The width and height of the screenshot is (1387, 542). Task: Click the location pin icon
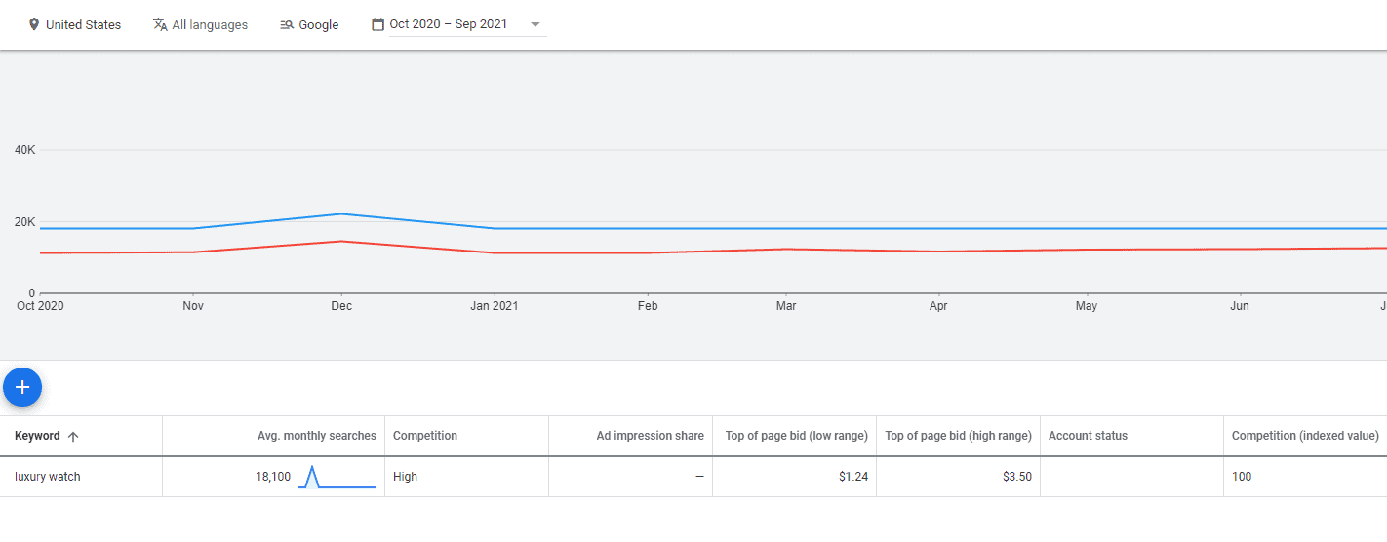pyautogui.click(x=34, y=24)
